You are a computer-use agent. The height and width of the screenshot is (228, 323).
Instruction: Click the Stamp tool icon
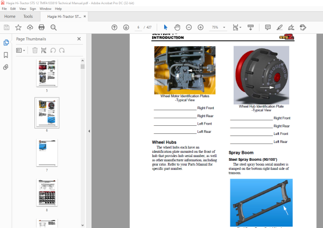click(303, 27)
